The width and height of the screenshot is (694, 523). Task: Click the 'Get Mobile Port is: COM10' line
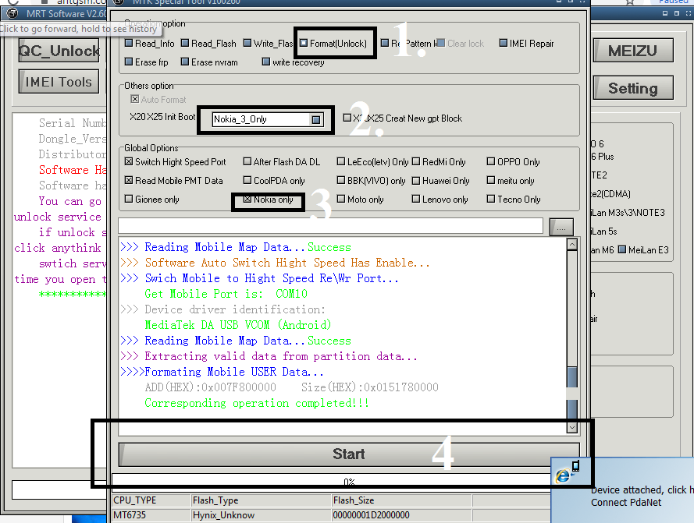[x=226, y=294]
